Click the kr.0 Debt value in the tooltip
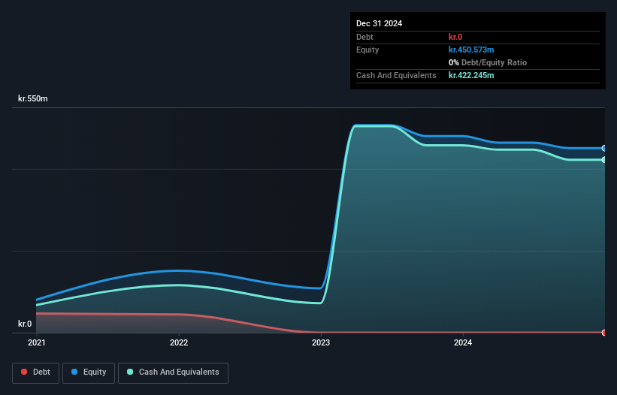 455,37
